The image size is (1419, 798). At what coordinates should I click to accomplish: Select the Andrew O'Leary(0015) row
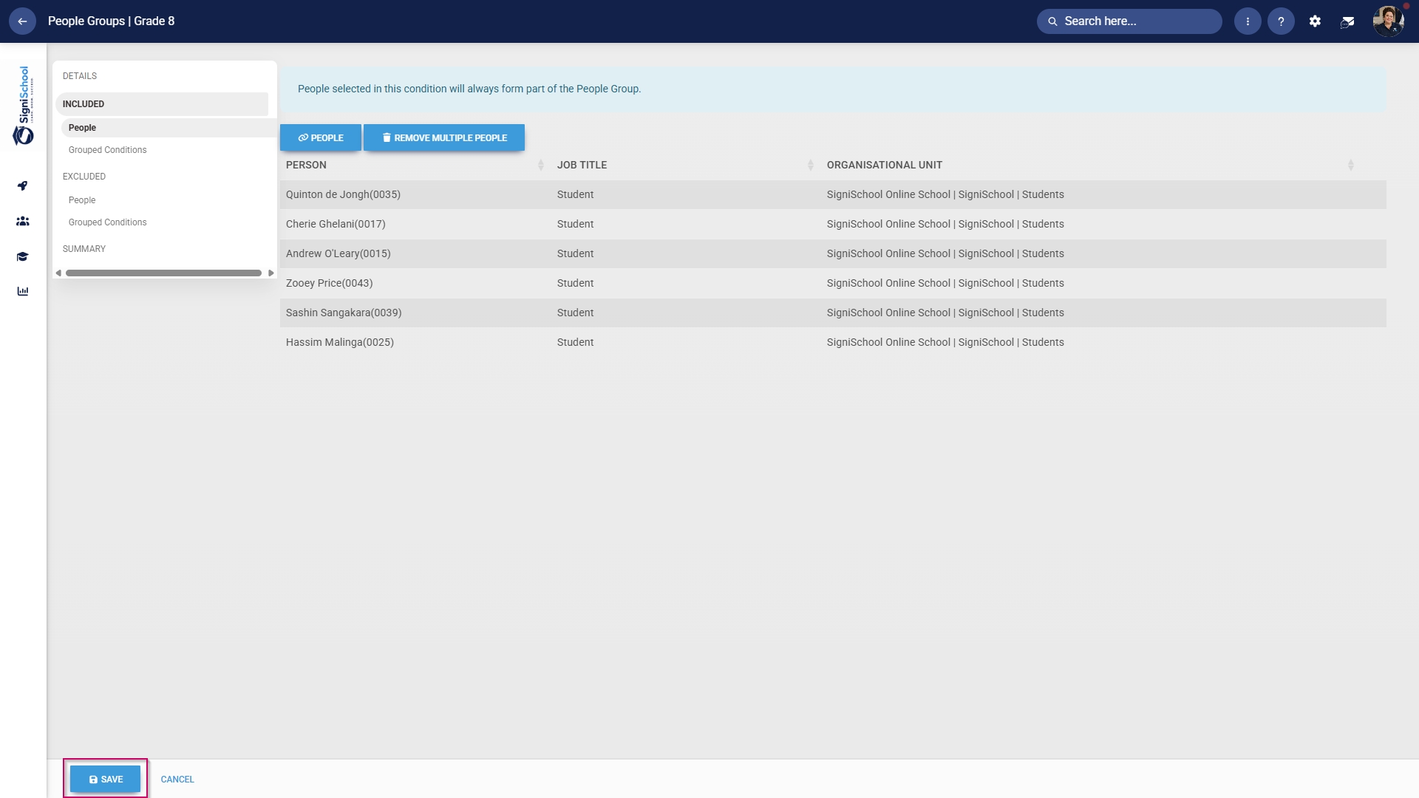[x=833, y=253]
